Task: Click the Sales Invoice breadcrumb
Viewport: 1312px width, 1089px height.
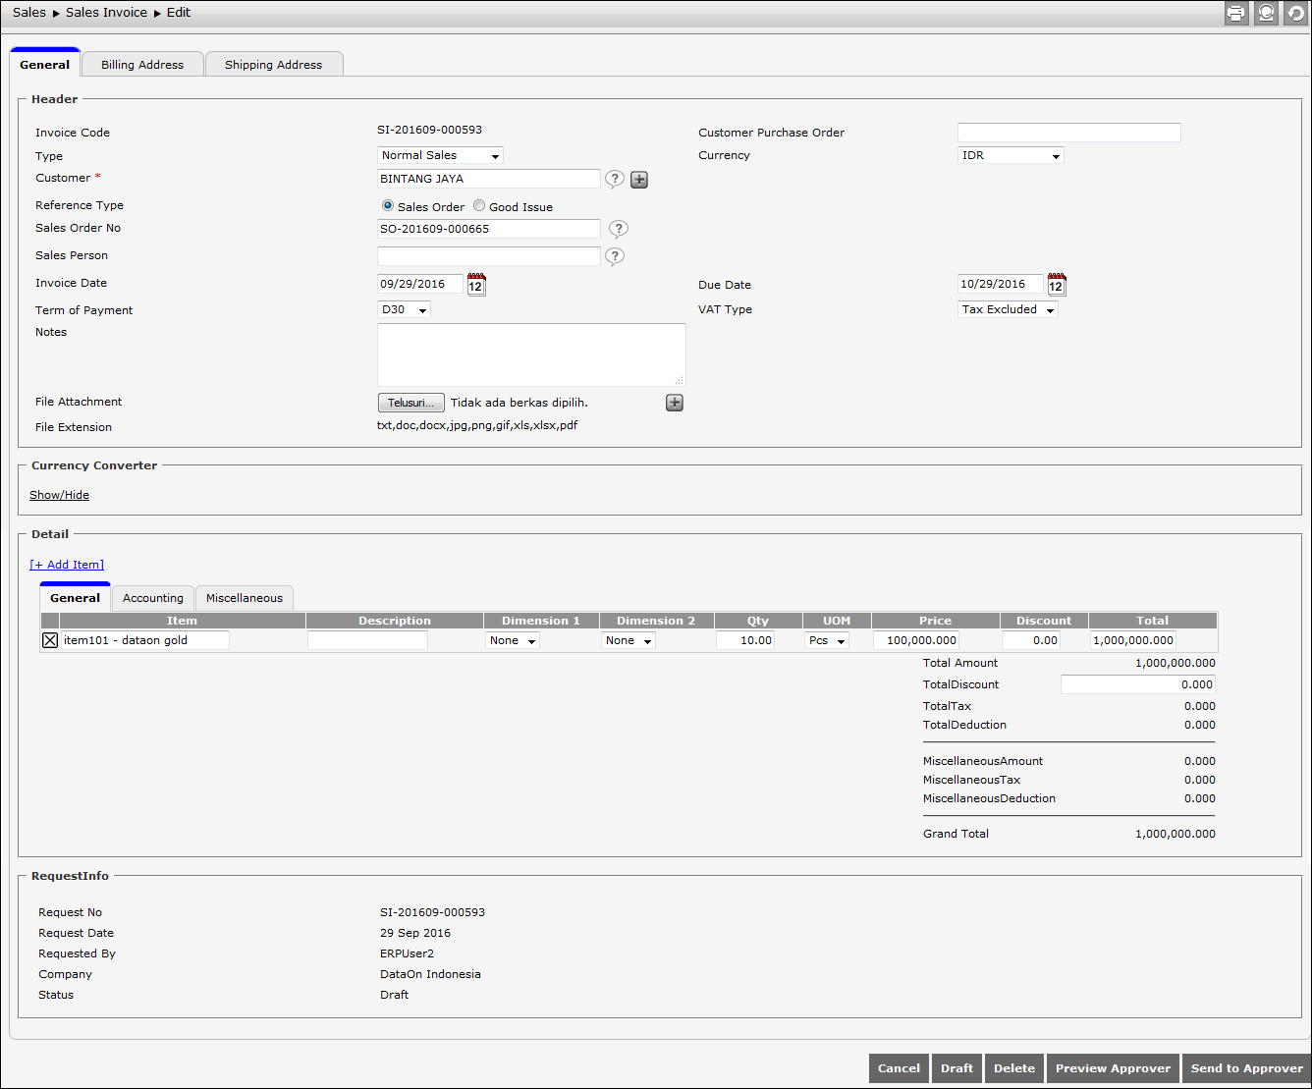Action: coord(106,13)
